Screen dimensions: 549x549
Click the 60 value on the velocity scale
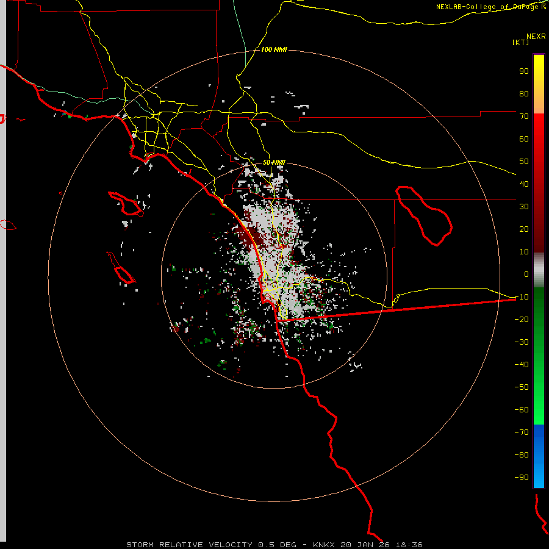524,139
